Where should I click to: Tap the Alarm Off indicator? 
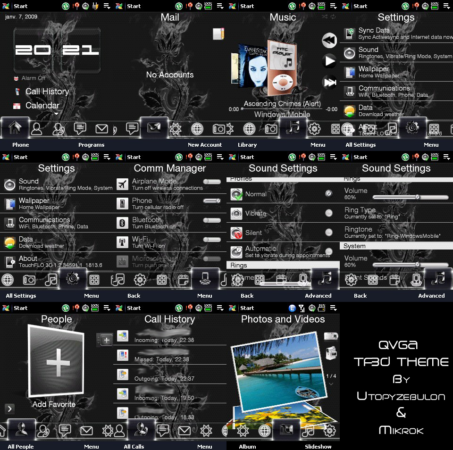pyautogui.click(x=30, y=78)
